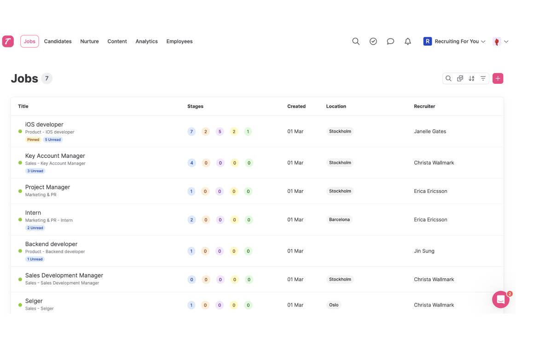The width and height of the screenshot is (534, 358).
Task: Click green stage bubble 1 for iOS developer
Action: pos(248,132)
